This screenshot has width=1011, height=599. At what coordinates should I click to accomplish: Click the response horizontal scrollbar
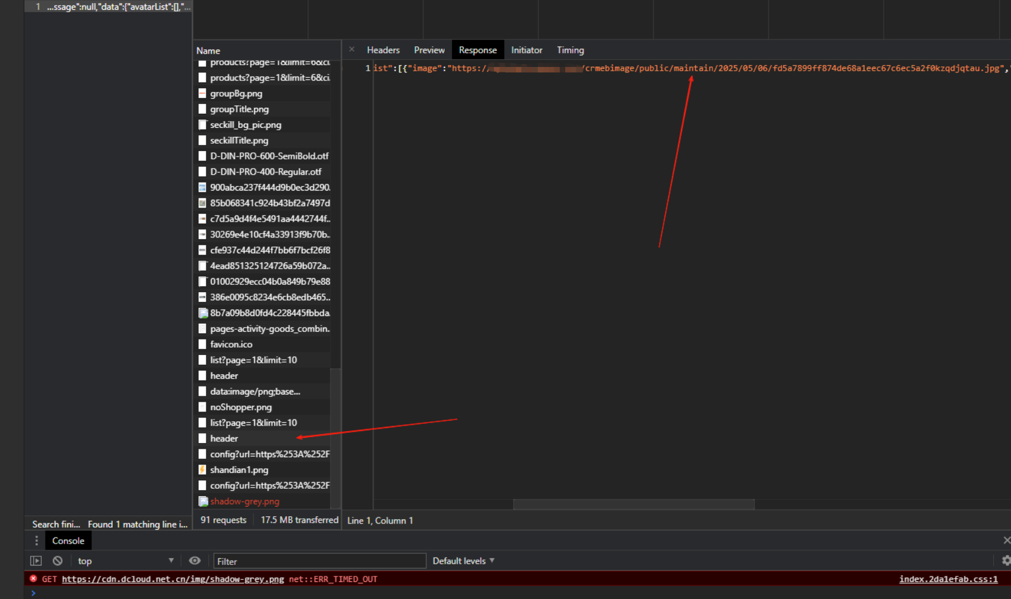point(633,504)
